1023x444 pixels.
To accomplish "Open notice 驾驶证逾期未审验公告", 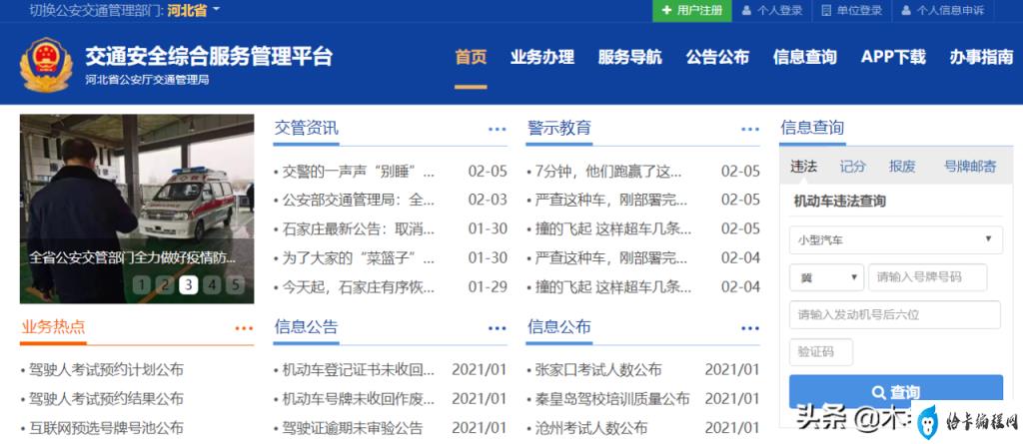I will [x=353, y=428].
